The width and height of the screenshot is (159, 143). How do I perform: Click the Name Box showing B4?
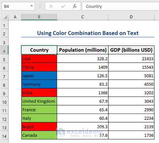(18, 6)
